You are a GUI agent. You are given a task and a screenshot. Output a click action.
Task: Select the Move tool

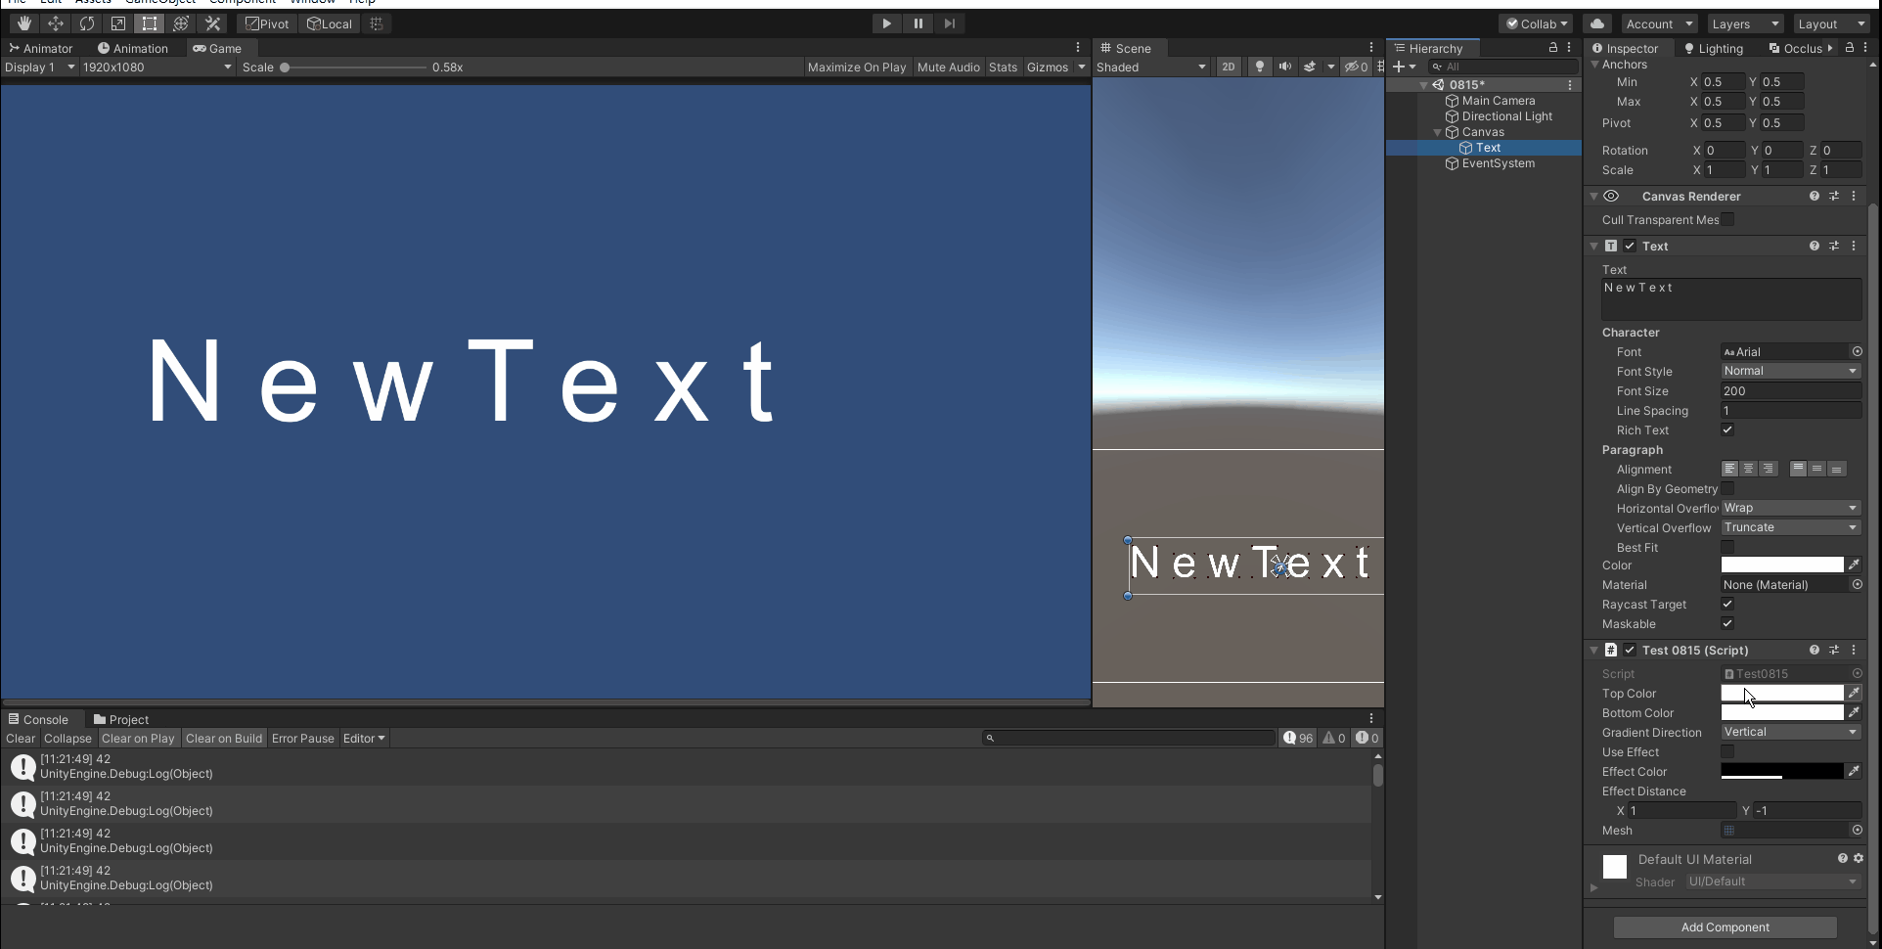[x=56, y=23]
